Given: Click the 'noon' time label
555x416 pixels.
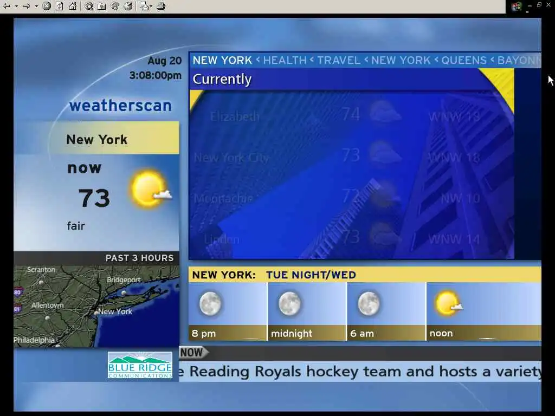Looking at the screenshot, I should click(441, 334).
